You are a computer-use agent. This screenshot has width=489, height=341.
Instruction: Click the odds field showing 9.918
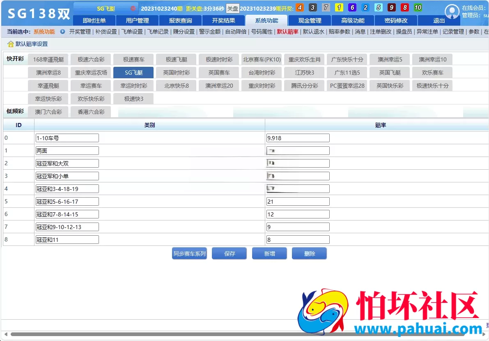coord(298,138)
